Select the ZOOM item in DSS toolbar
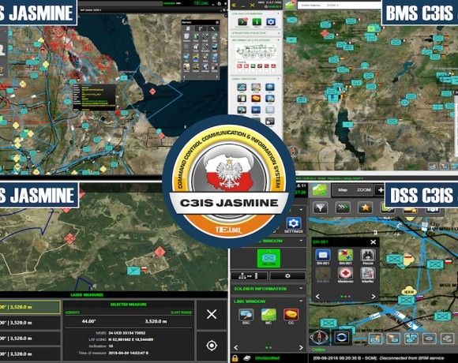 point(364,190)
